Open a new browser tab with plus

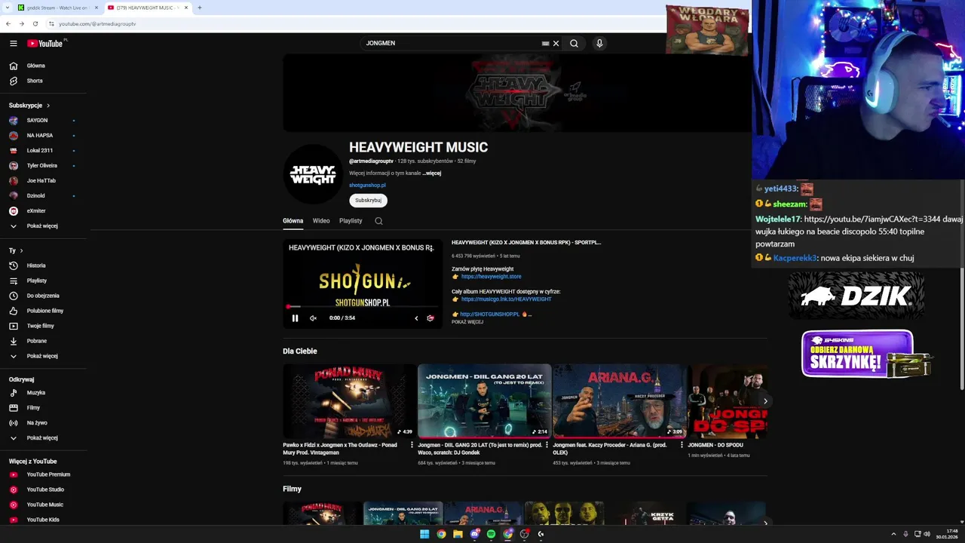click(x=199, y=8)
